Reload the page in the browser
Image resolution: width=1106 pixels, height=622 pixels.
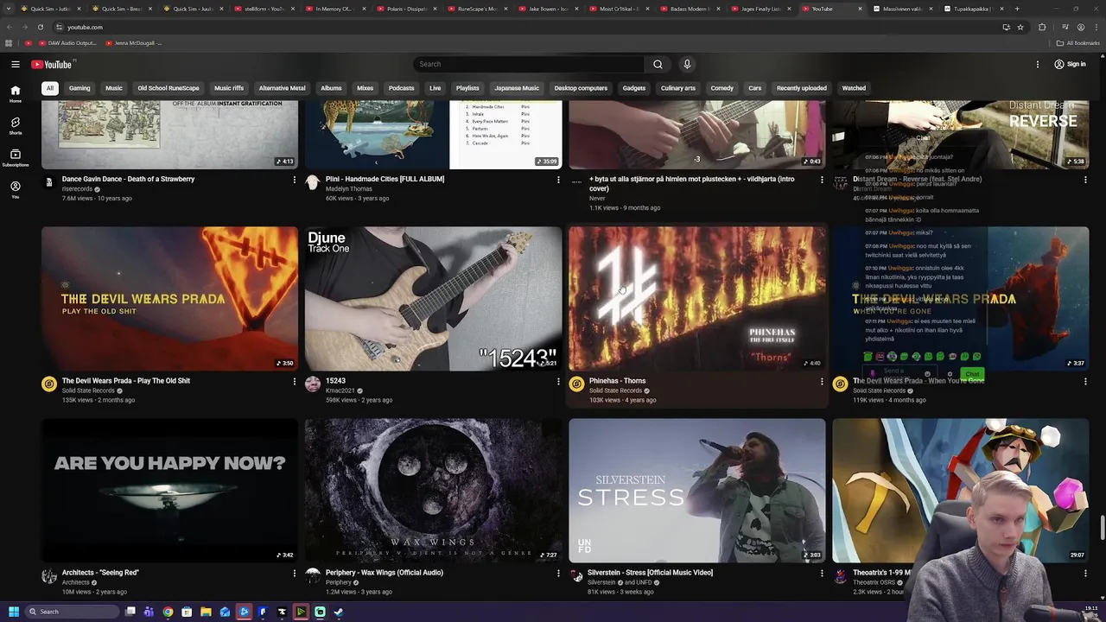tap(40, 27)
